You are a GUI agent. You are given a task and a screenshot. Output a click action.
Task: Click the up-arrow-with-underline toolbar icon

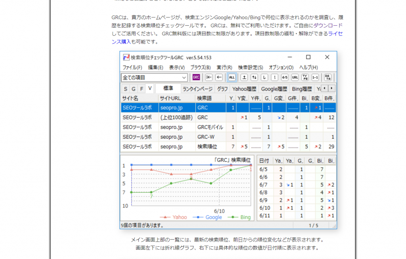[244, 77]
